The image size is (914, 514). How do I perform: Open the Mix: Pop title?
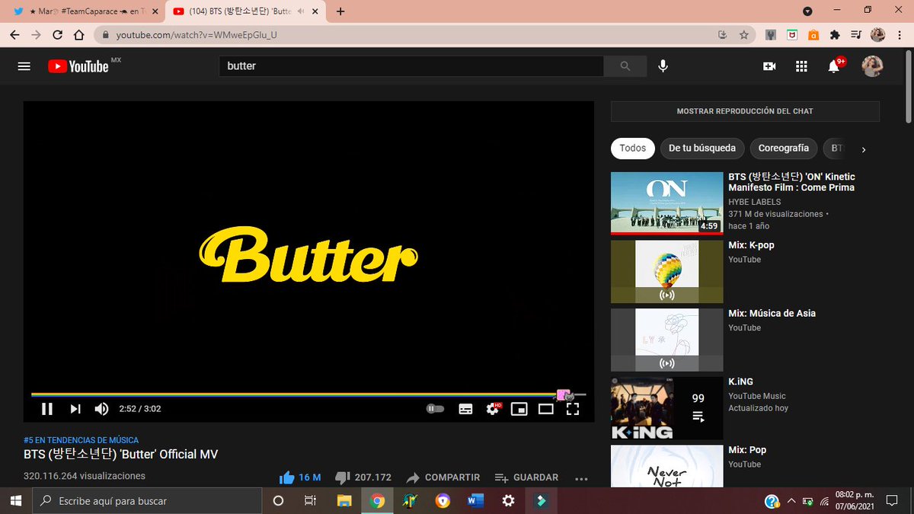click(x=747, y=449)
